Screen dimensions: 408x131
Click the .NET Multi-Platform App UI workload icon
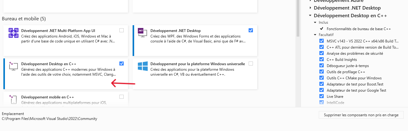14,33
